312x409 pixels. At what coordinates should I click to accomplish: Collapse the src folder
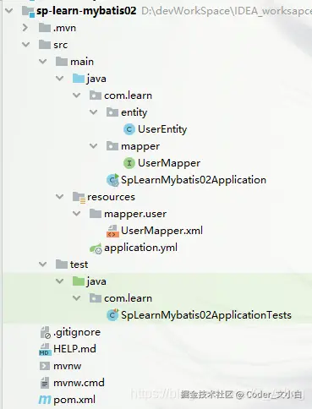[x=26, y=45]
